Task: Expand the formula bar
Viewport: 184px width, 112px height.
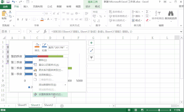Action: pos(181,32)
